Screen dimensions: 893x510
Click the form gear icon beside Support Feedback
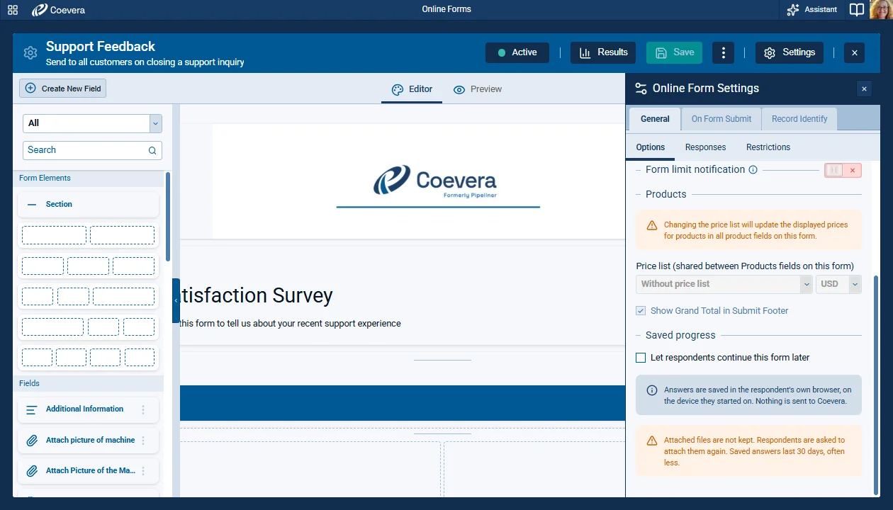[30, 53]
